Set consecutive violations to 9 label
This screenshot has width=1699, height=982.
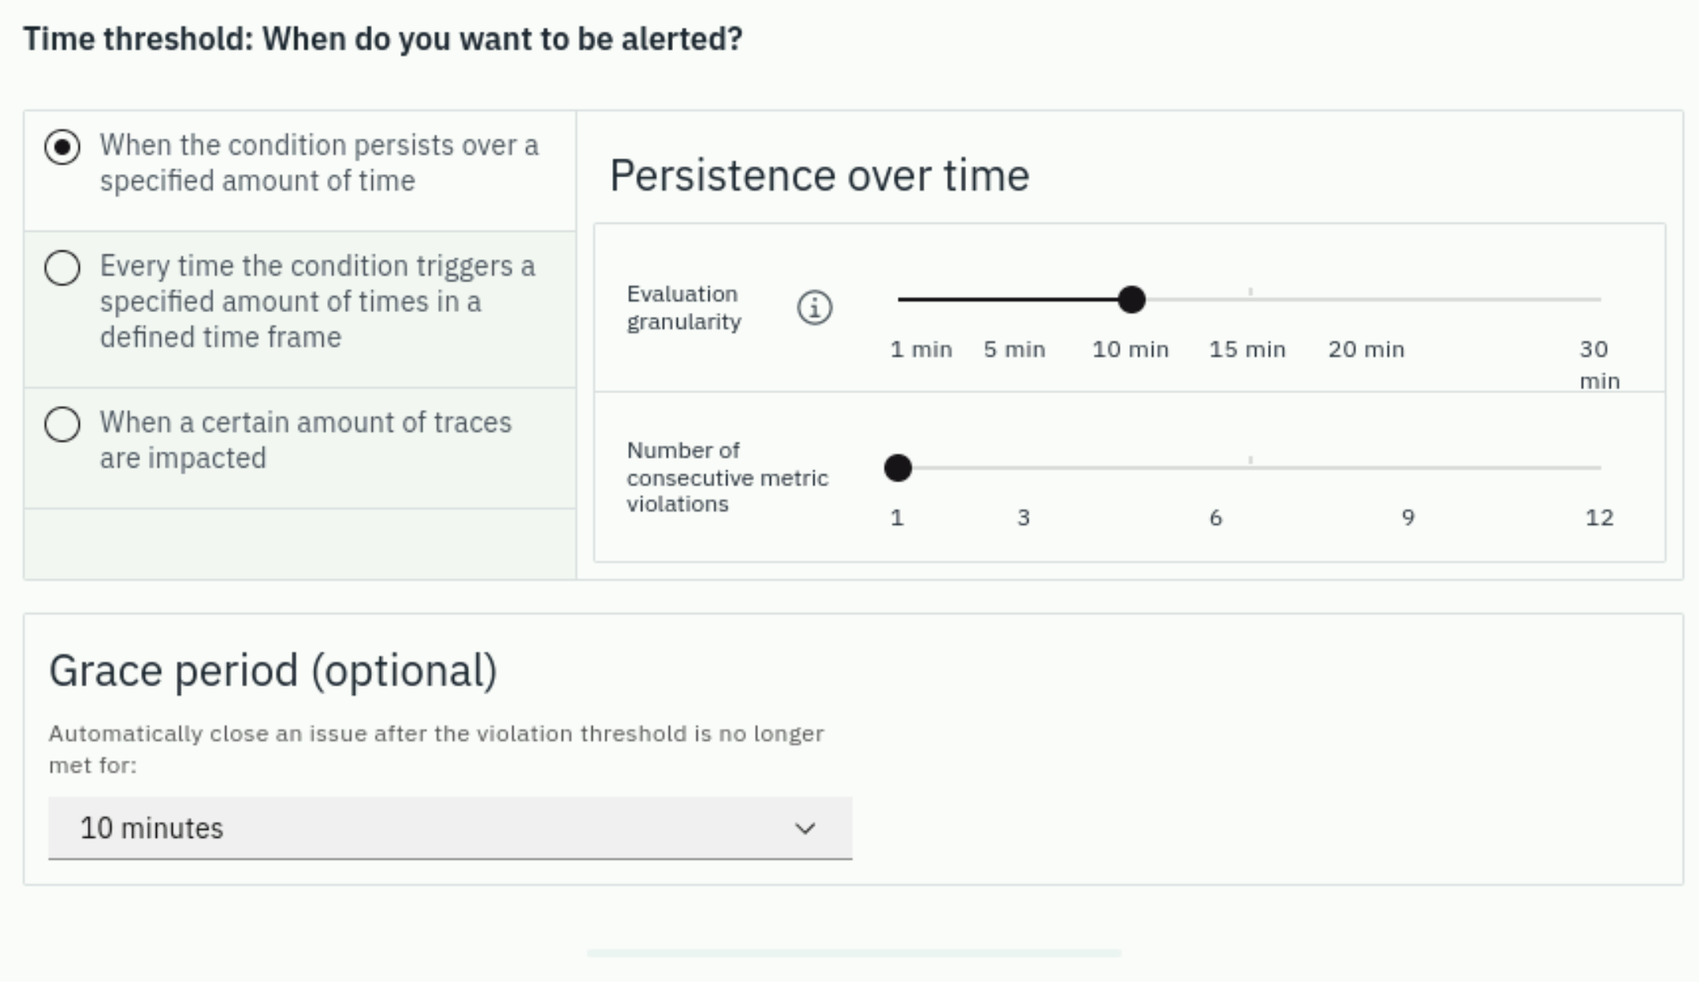pyautogui.click(x=1408, y=518)
